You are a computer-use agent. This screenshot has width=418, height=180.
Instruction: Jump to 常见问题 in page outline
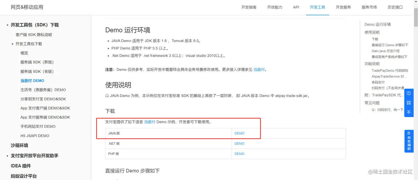point(372,103)
